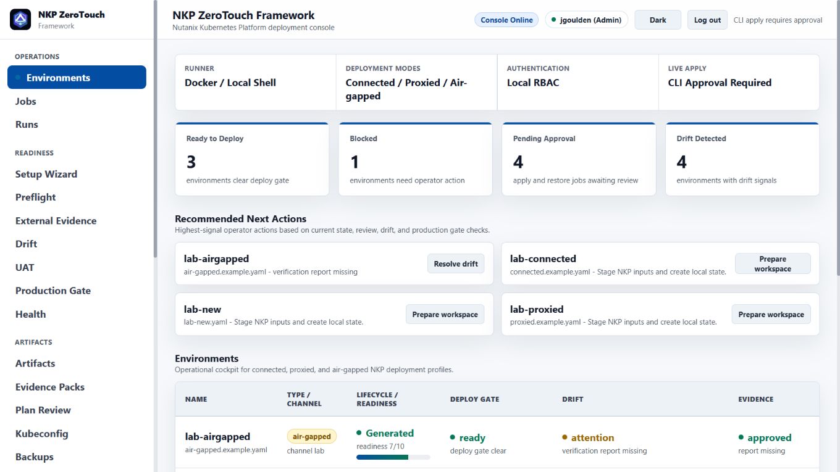Click the Recommended Next Actions heading
Viewport: 840px width, 472px height.
click(x=241, y=218)
